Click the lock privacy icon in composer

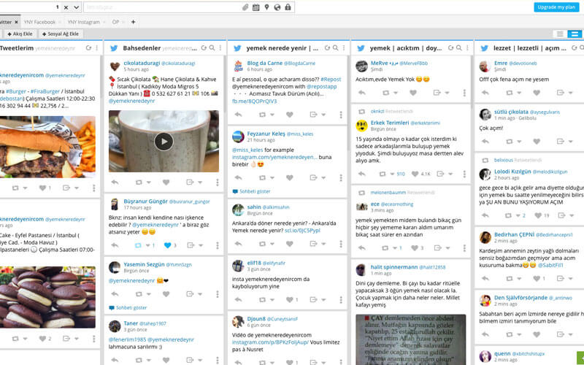tap(288, 7)
